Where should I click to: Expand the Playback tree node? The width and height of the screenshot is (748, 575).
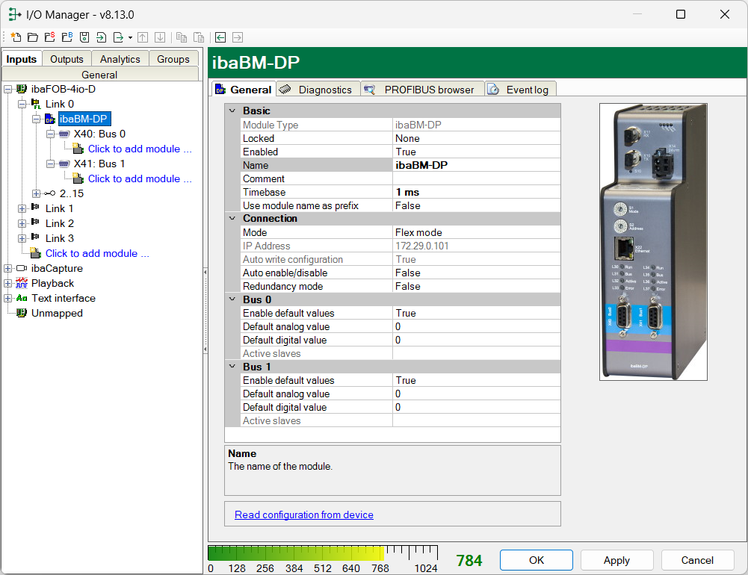coord(7,283)
